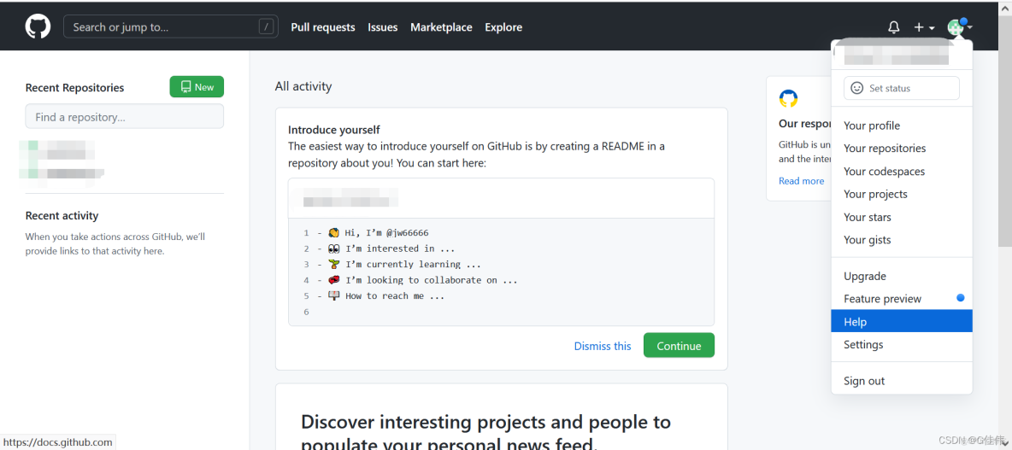This screenshot has width=1012, height=450.
Task: Click the GitHub Octocat logo
Action: [x=38, y=26]
